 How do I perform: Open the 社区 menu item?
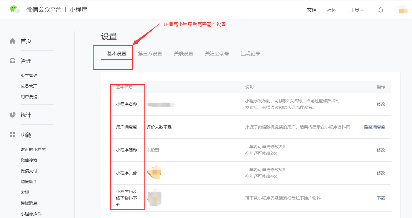point(331,10)
